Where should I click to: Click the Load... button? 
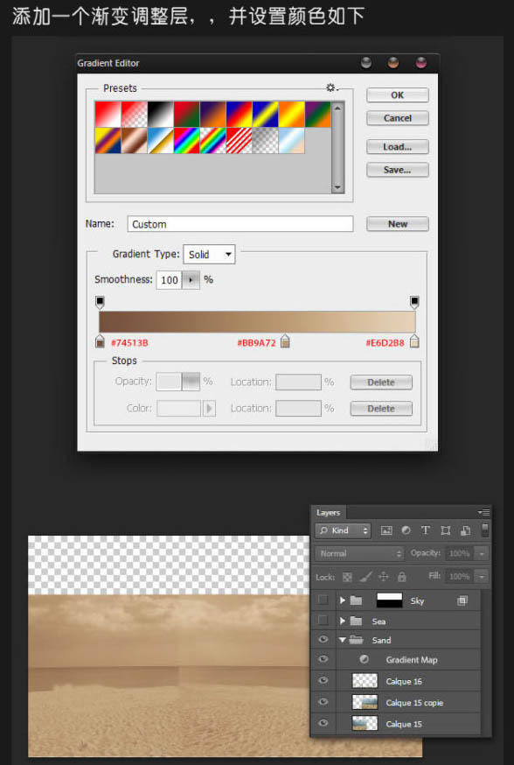click(x=398, y=147)
